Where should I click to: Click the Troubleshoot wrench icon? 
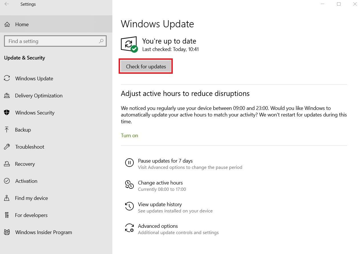pyautogui.click(x=7, y=147)
